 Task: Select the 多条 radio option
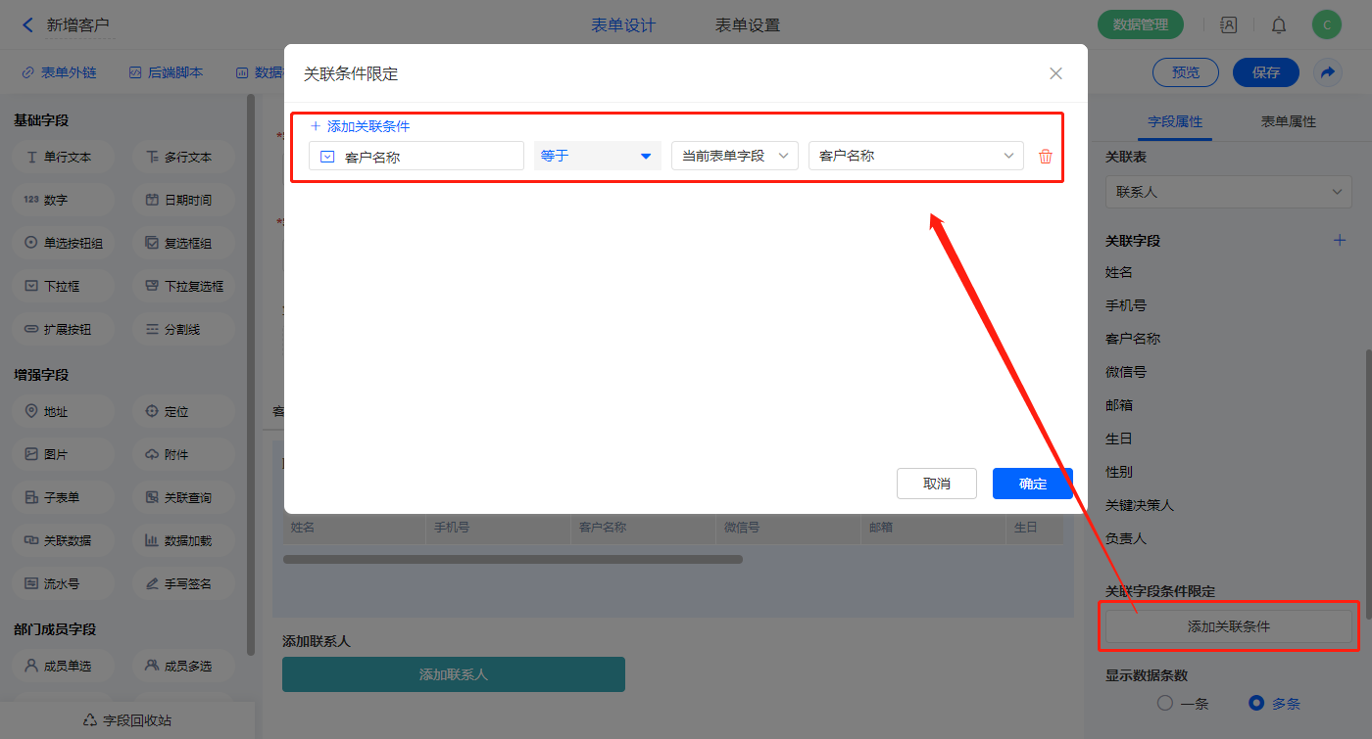point(1256,703)
